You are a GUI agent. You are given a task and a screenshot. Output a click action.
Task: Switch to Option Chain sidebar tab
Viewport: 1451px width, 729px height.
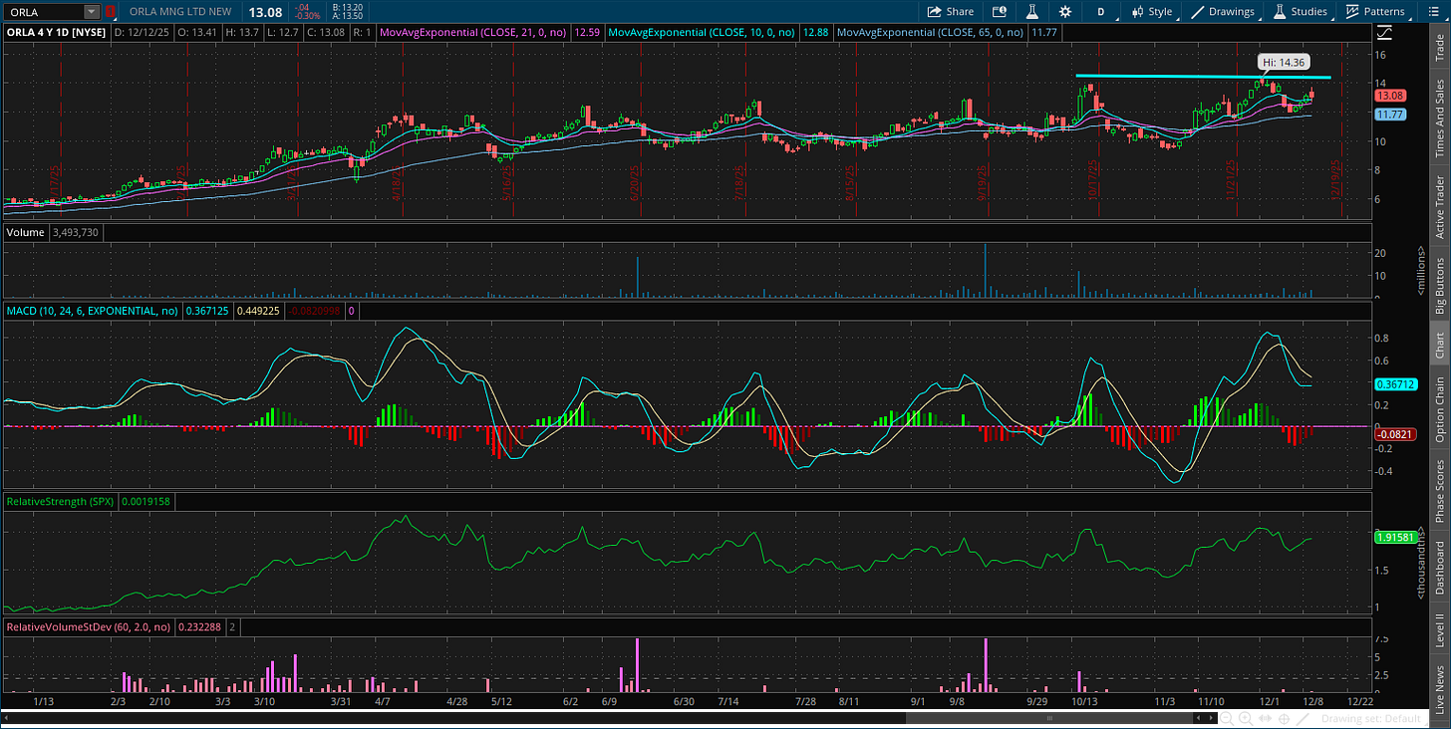[1439, 409]
